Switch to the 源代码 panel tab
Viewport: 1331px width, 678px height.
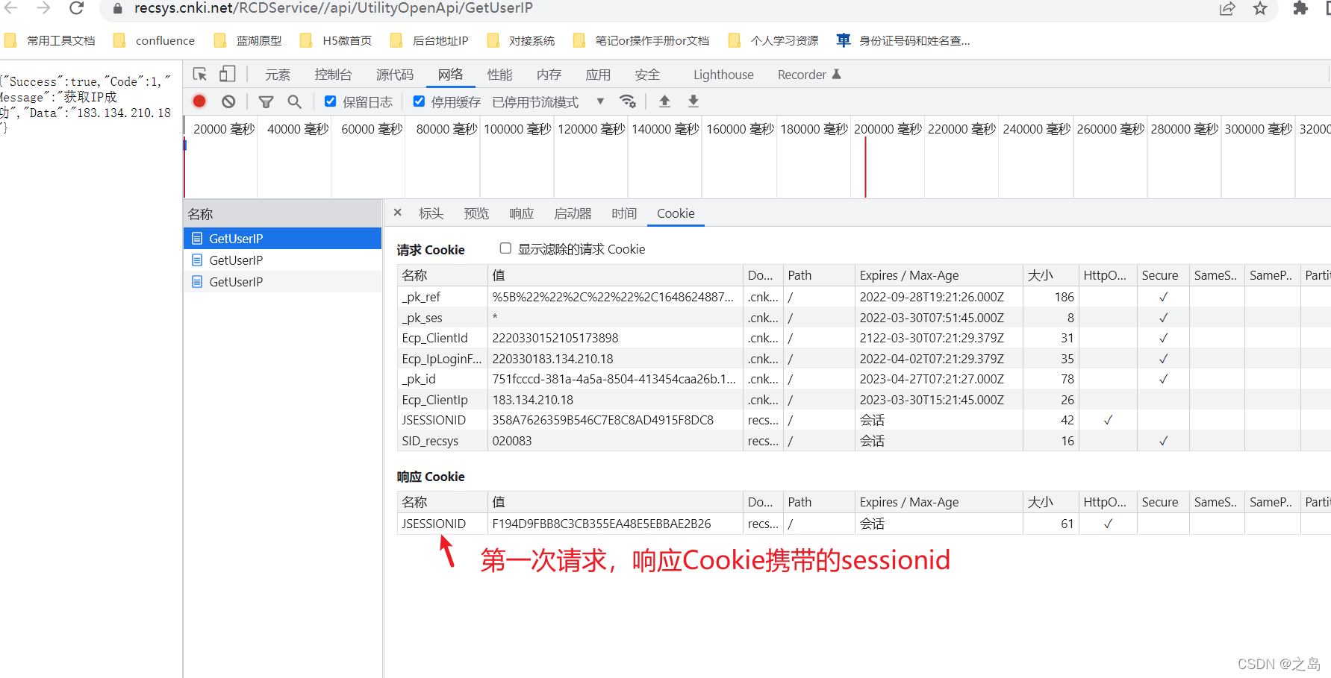click(395, 75)
